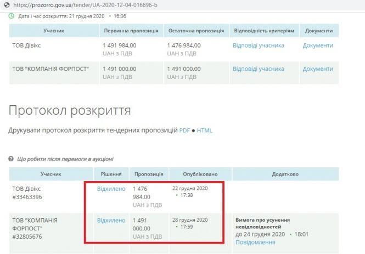Click the '22 грудня 2020' publication date
Viewport: 365px width, 254px height.
[190, 188]
